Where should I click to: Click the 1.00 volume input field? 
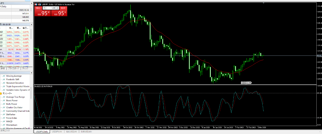pyautogui.click(x=51, y=8)
